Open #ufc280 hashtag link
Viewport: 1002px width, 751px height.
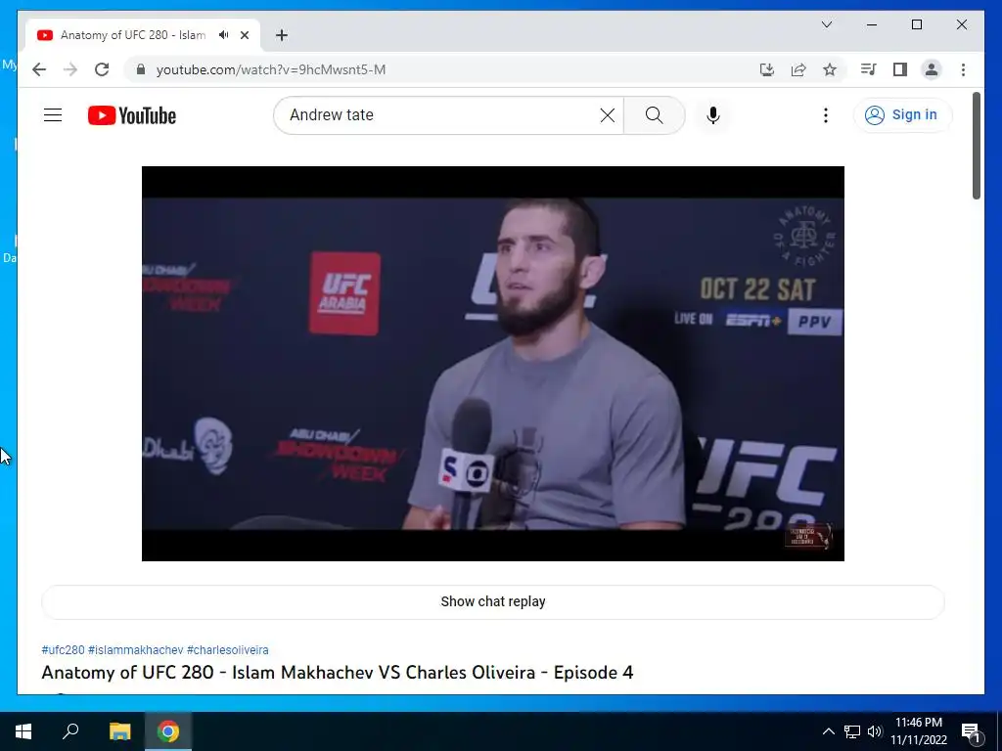(63, 650)
